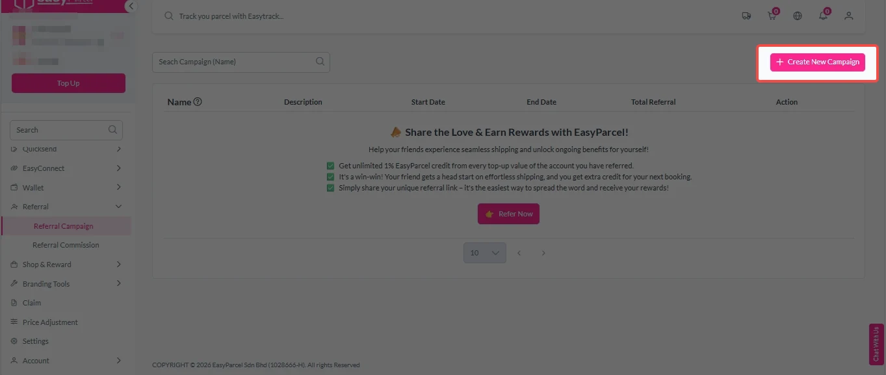The width and height of the screenshot is (886, 375).
Task: Open the shopping cart icon
Action: point(772,16)
